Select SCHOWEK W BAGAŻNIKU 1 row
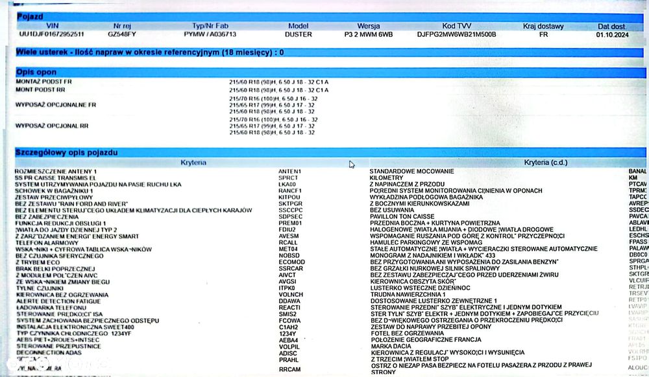Image resolution: width=649 pixels, height=377 pixels. click(x=54, y=191)
